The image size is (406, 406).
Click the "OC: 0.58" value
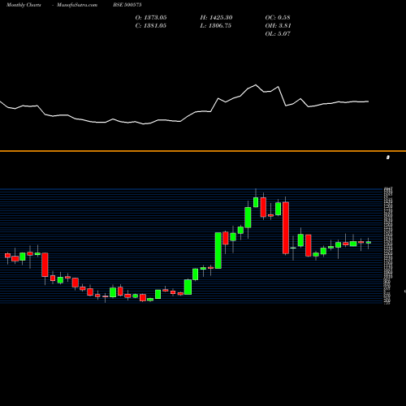tap(278, 18)
